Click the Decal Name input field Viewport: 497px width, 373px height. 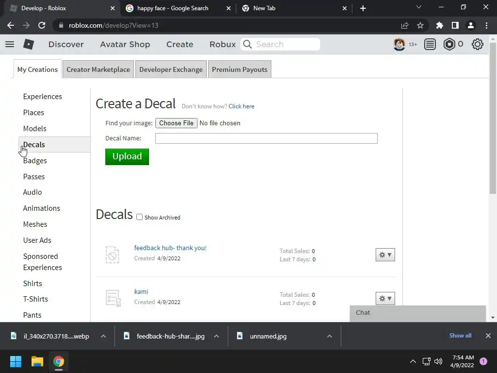(266, 138)
